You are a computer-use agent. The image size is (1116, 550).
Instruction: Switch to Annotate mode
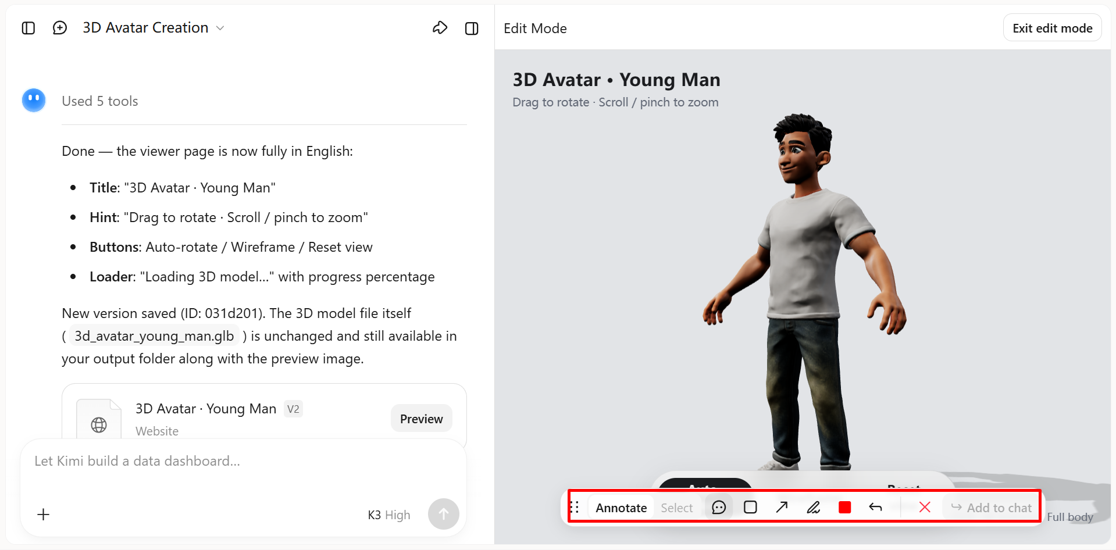point(621,508)
